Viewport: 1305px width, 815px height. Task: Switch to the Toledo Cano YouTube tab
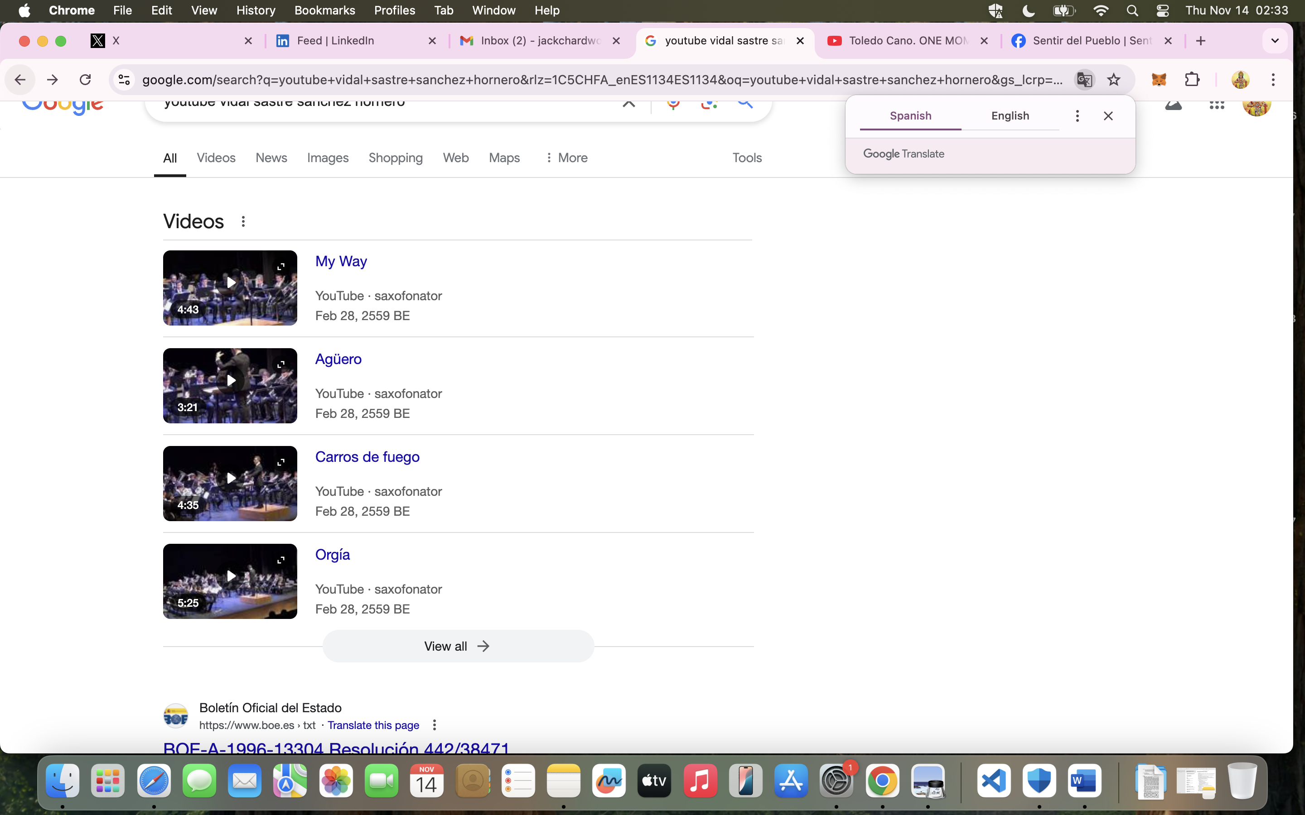tap(909, 41)
